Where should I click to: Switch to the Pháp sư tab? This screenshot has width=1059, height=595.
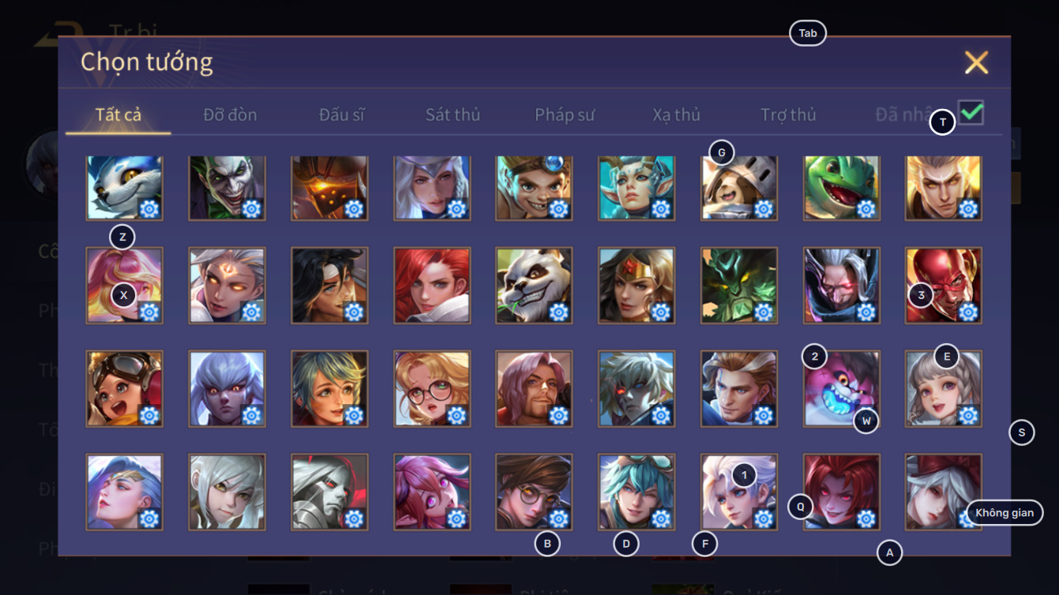click(565, 114)
